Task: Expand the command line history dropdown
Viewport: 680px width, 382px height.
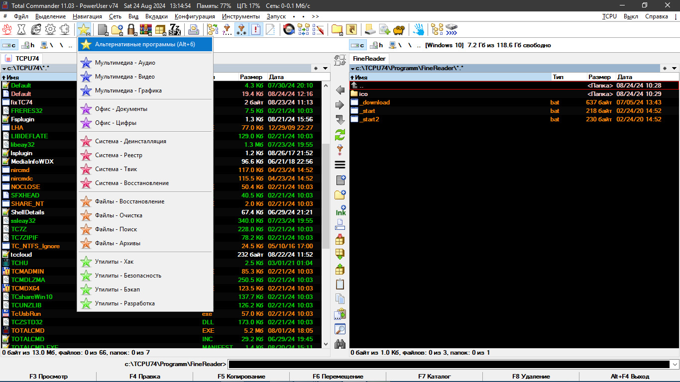Action: click(675, 364)
